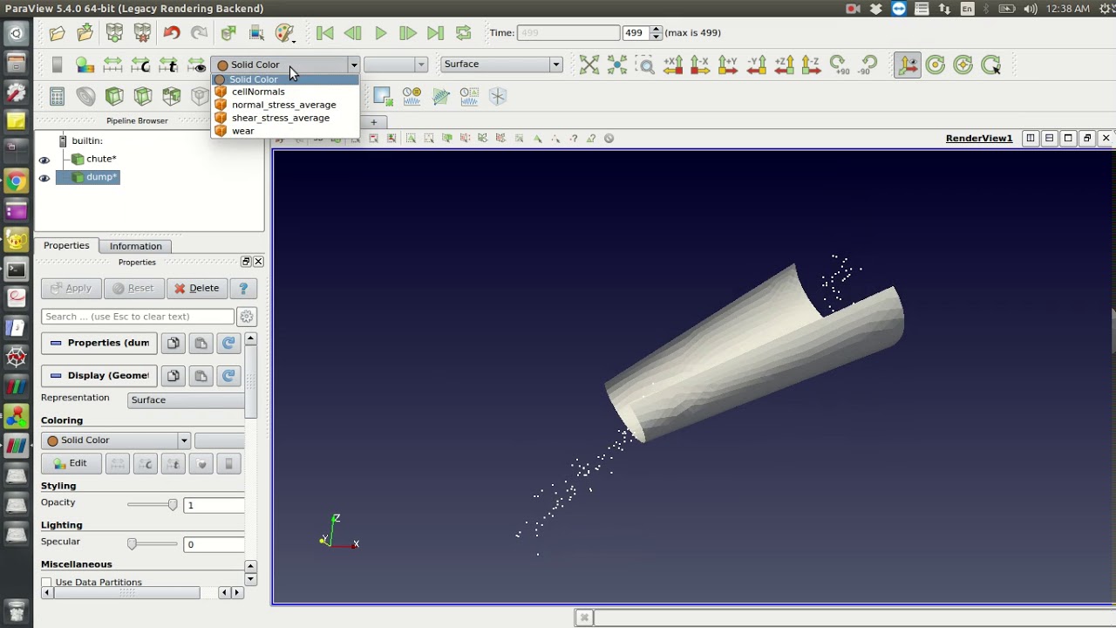Open the empty component dropdown beside coloring
The width and height of the screenshot is (1116, 628).
pyautogui.click(x=395, y=65)
